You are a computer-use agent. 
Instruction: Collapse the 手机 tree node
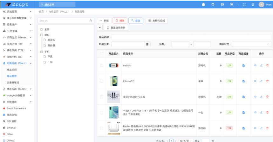coord(41,52)
